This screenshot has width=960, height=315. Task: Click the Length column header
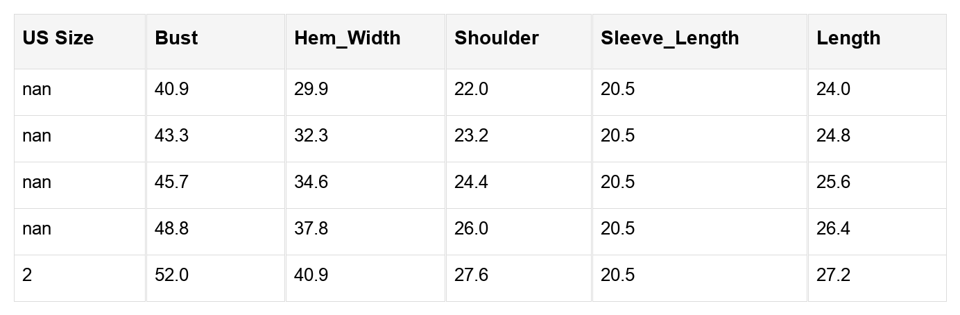click(x=848, y=38)
